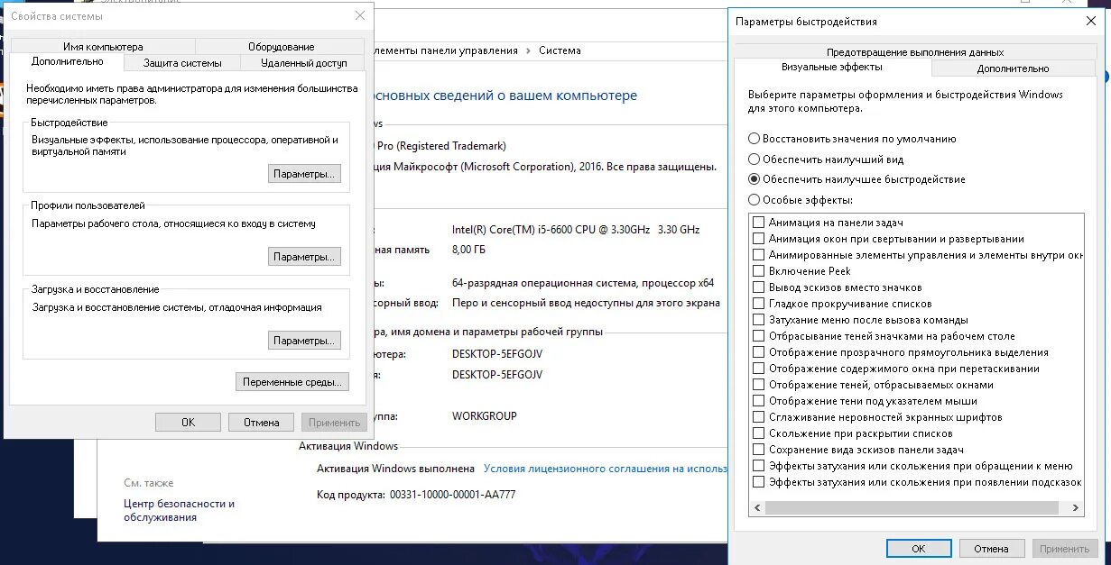
Task: Open the Имя компьютера tab
Action: coord(103,47)
